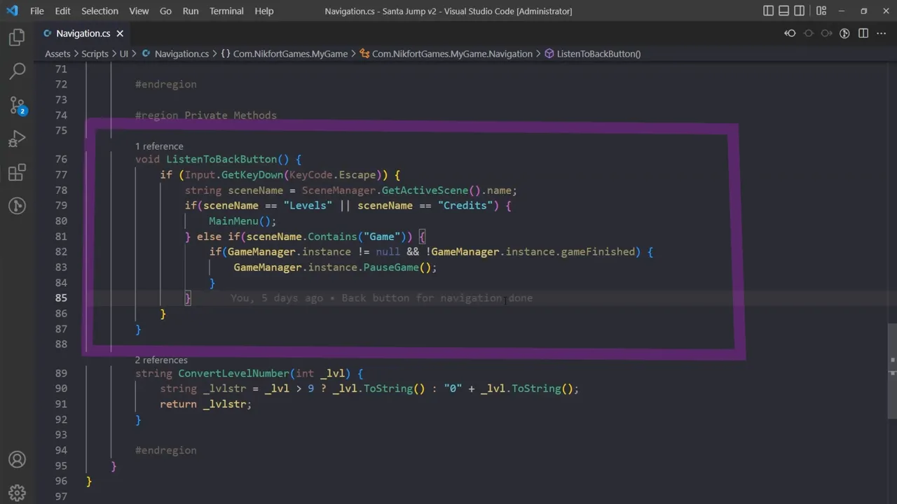Expand the Assets breadcrumb
This screenshot has height=504, width=897.
57,54
